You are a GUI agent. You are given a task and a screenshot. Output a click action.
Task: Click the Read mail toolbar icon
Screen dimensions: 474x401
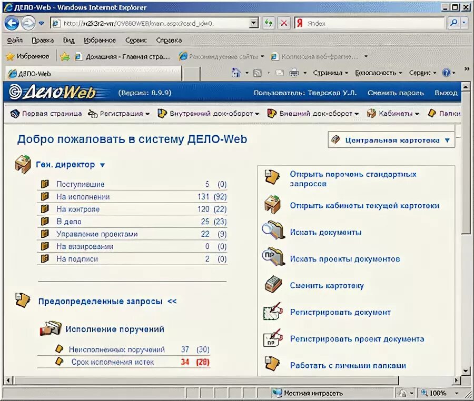280,73
